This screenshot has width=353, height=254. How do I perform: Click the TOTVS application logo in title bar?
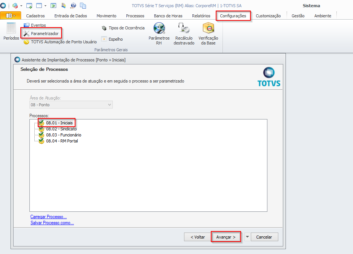coord(3,5)
